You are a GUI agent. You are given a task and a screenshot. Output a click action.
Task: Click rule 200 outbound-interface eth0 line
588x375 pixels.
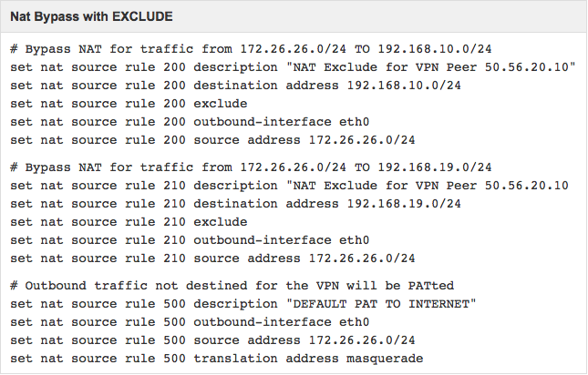click(190, 122)
